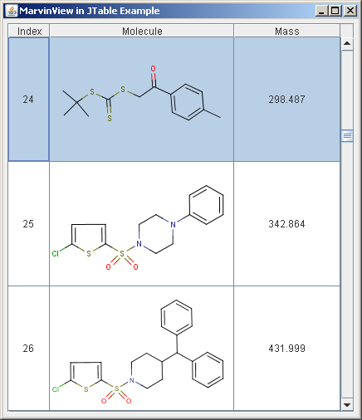Viewport: 362px width, 420px height.
Task: Select index cell 25
Action: (x=29, y=224)
